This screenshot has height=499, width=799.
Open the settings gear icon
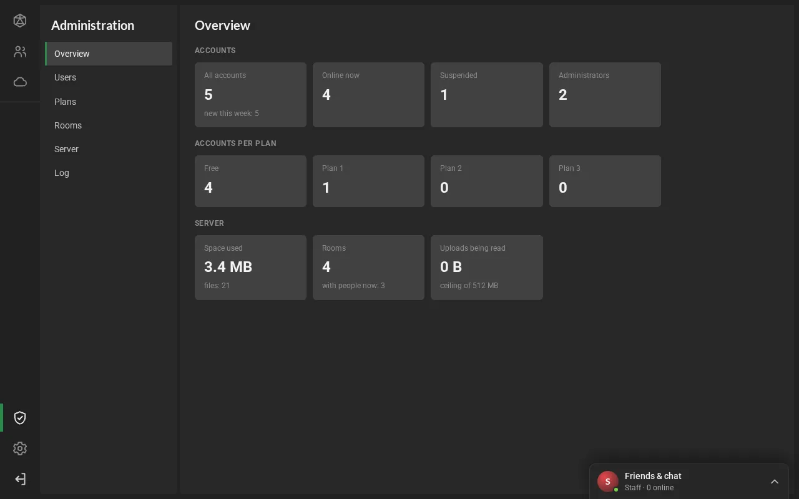pyautogui.click(x=20, y=448)
